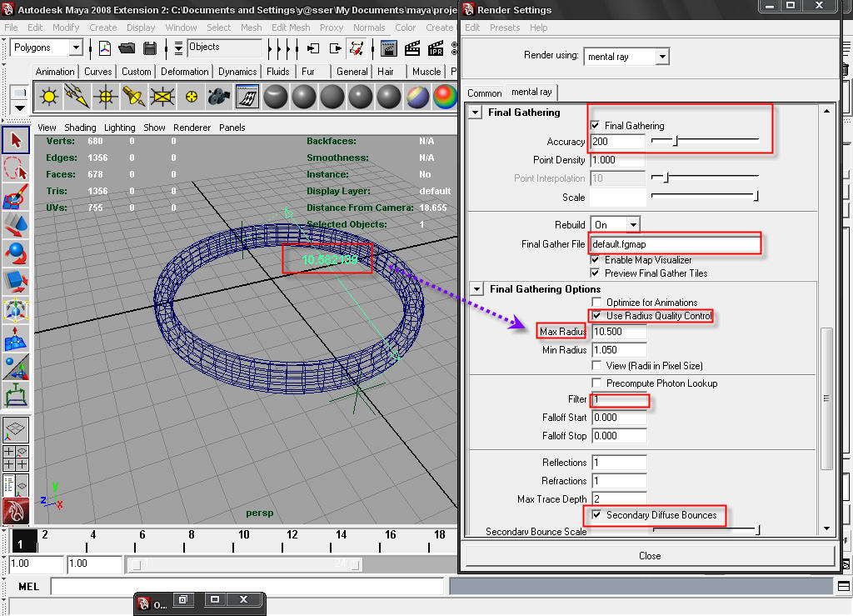Toggle Secondary Diffuse Bounces checkbox
The height and width of the screenshot is (616, 853).
596,514
